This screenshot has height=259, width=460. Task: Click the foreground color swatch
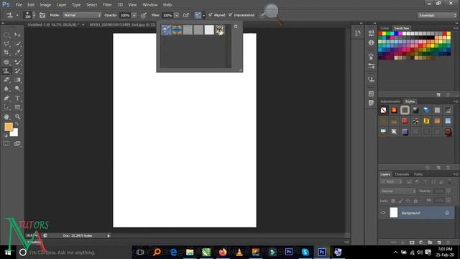coord(9,127)
